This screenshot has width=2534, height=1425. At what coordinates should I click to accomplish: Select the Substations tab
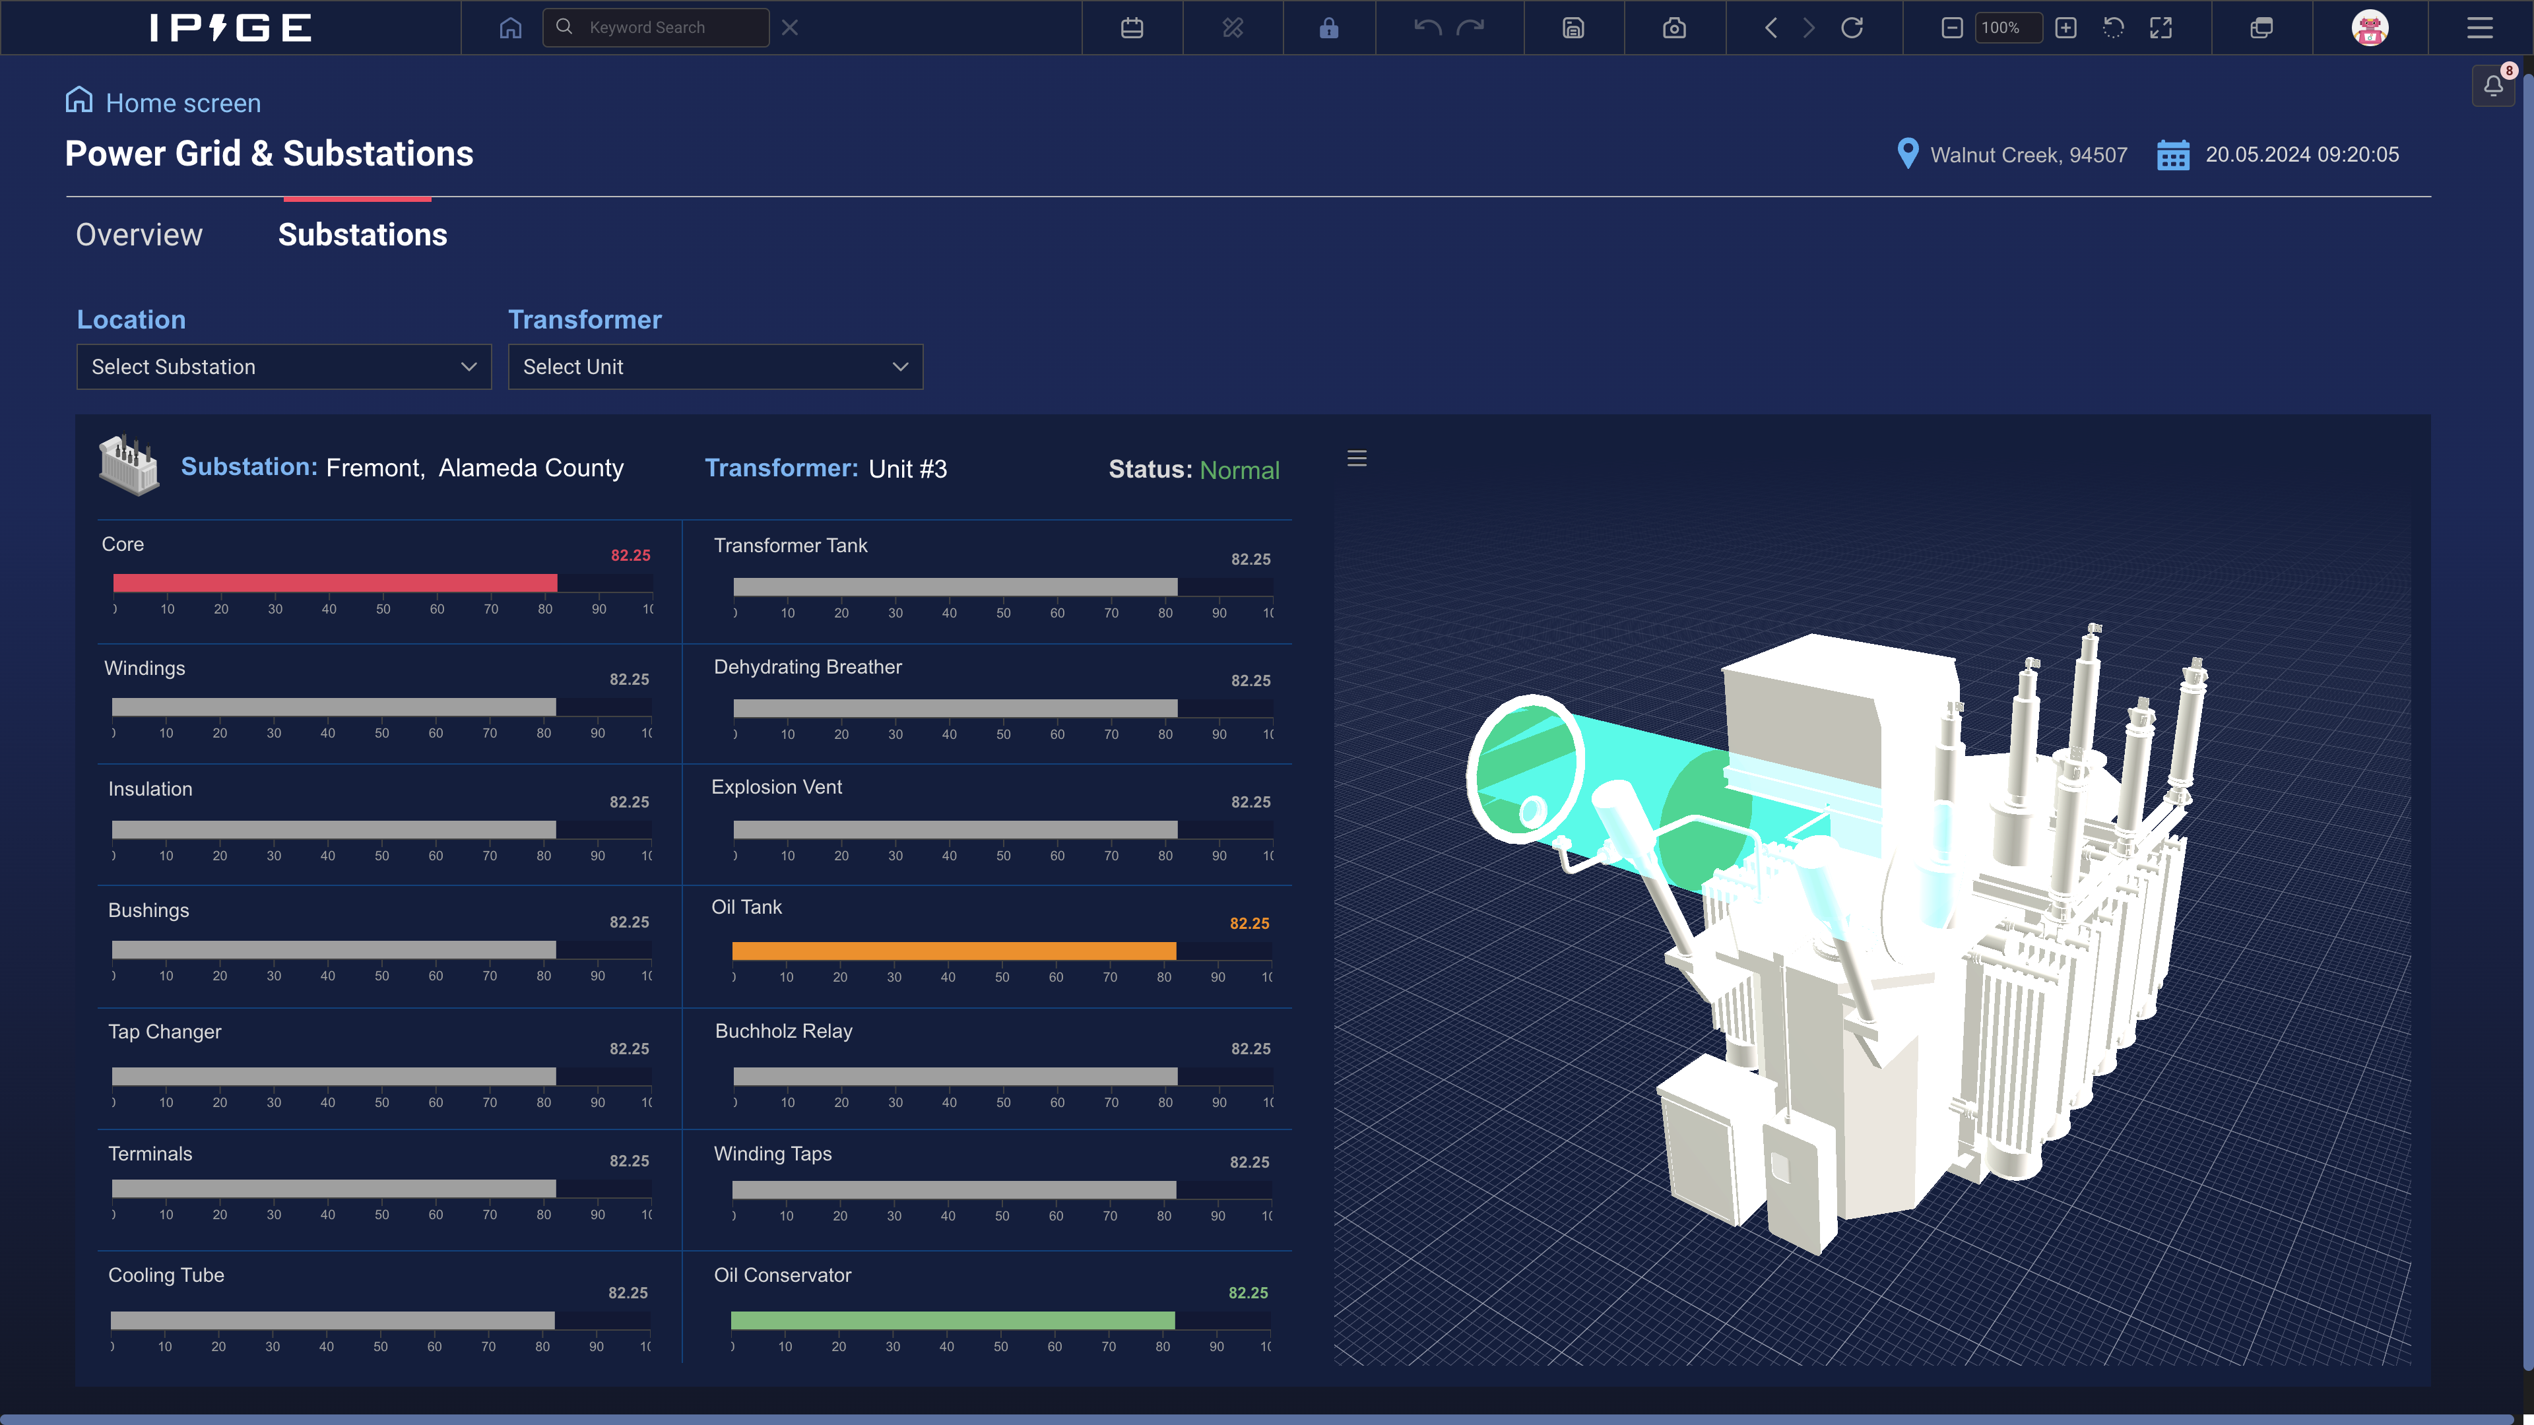point(362,235)
